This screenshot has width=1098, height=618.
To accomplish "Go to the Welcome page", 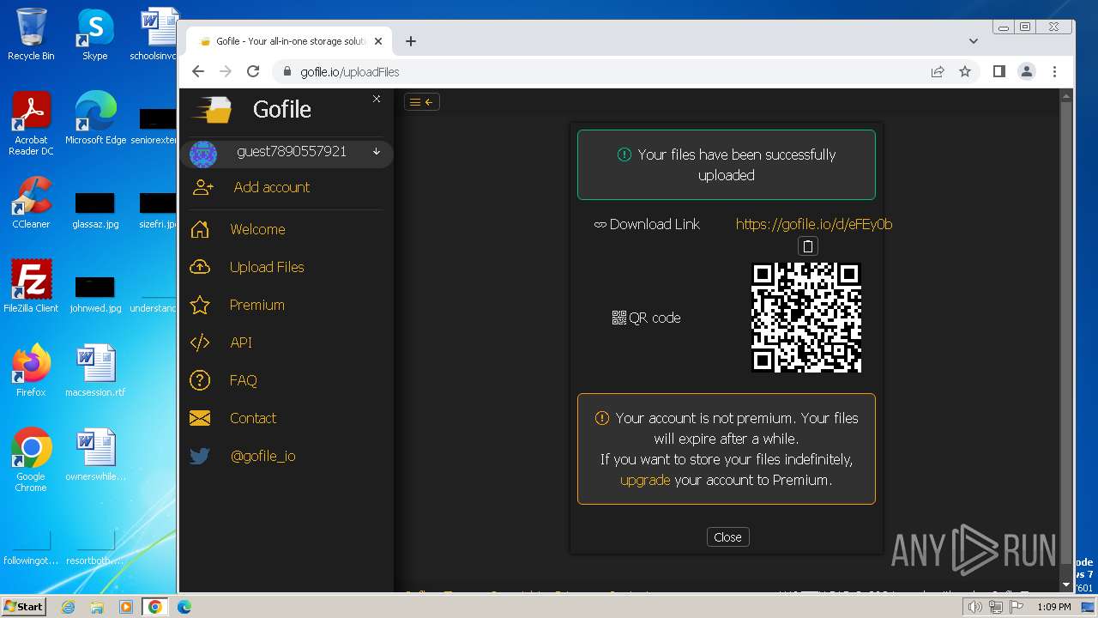I will click(x=257, y=229).
